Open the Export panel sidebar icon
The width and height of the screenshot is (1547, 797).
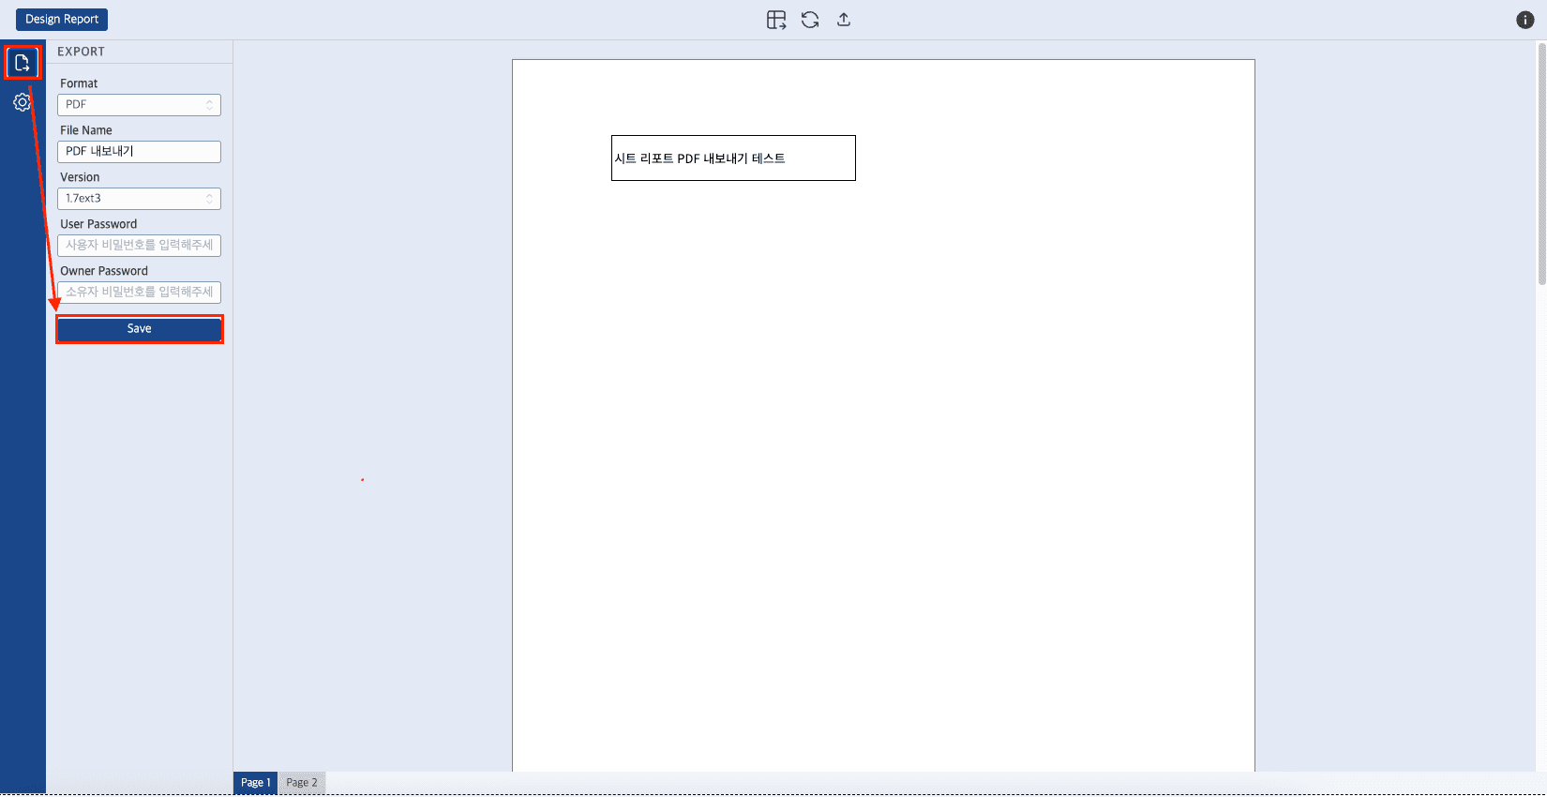(x=23, y=63)
